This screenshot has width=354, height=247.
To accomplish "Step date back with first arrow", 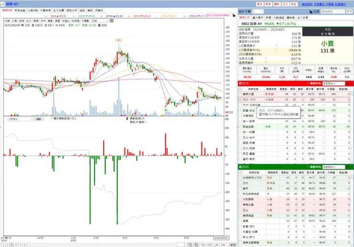I will 338,11.
